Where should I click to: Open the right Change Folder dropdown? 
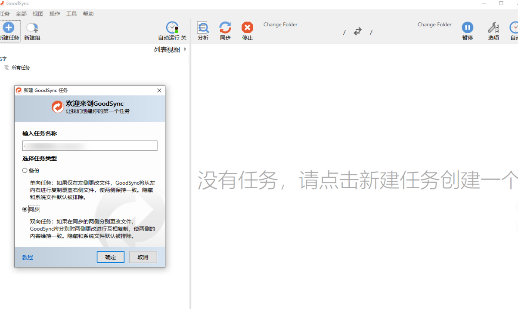point(434,24)
